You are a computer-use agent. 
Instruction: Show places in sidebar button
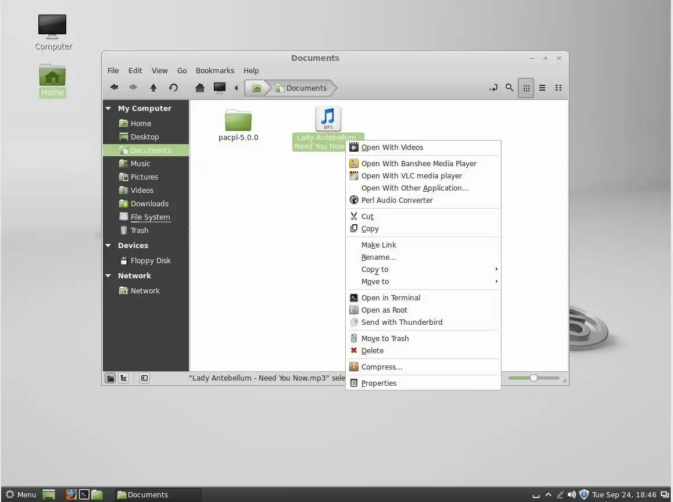(110, 378)
